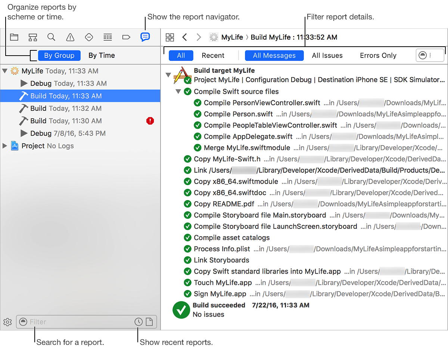Select the All scope button

tap(181, 55)
